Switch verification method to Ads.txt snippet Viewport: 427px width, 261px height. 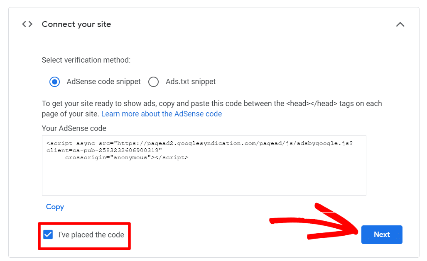(153, 82)
